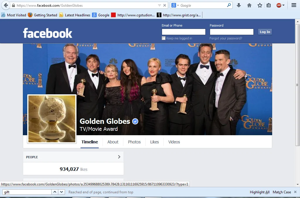This screenshot has width=300, height=198.
Task: Open the Golden Globes profile picture
Action: point(52,119)
